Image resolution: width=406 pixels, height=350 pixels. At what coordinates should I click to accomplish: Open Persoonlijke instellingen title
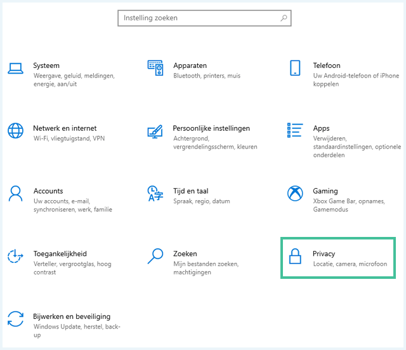pyautogui.click(x=211, y=128)
